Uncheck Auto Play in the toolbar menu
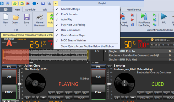The image size is (174, 102). pyautogui.click(x=87, y=19)
